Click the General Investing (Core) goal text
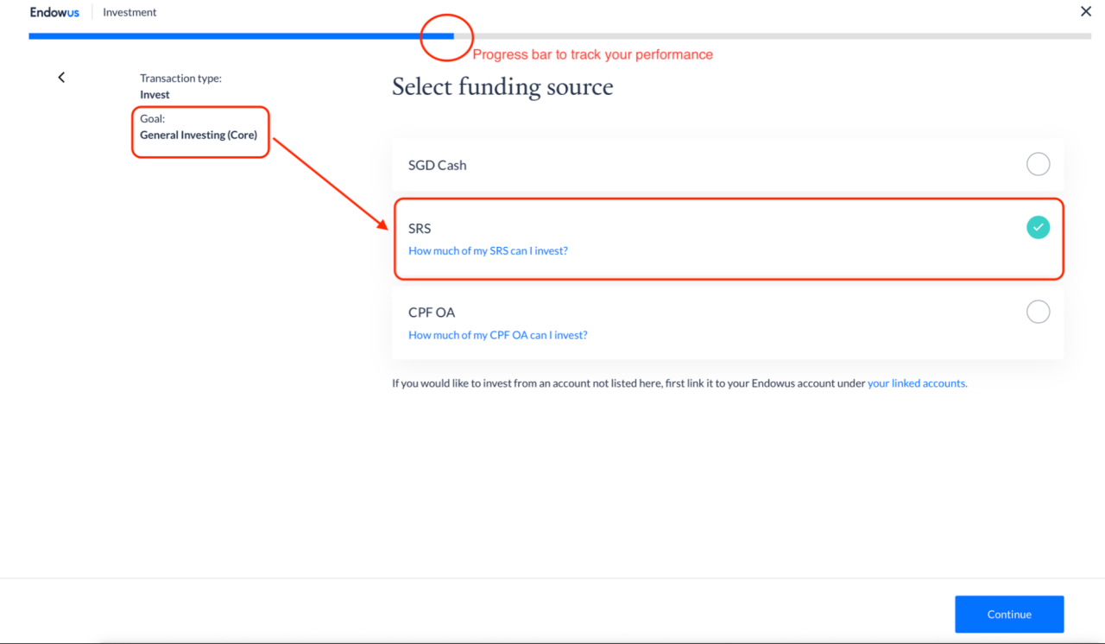 click(x=199, y=135)
